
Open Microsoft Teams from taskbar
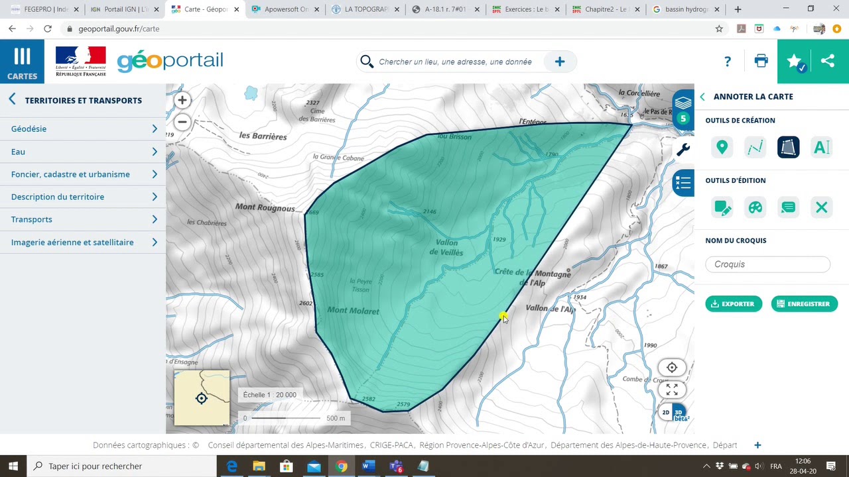[396, 466]
